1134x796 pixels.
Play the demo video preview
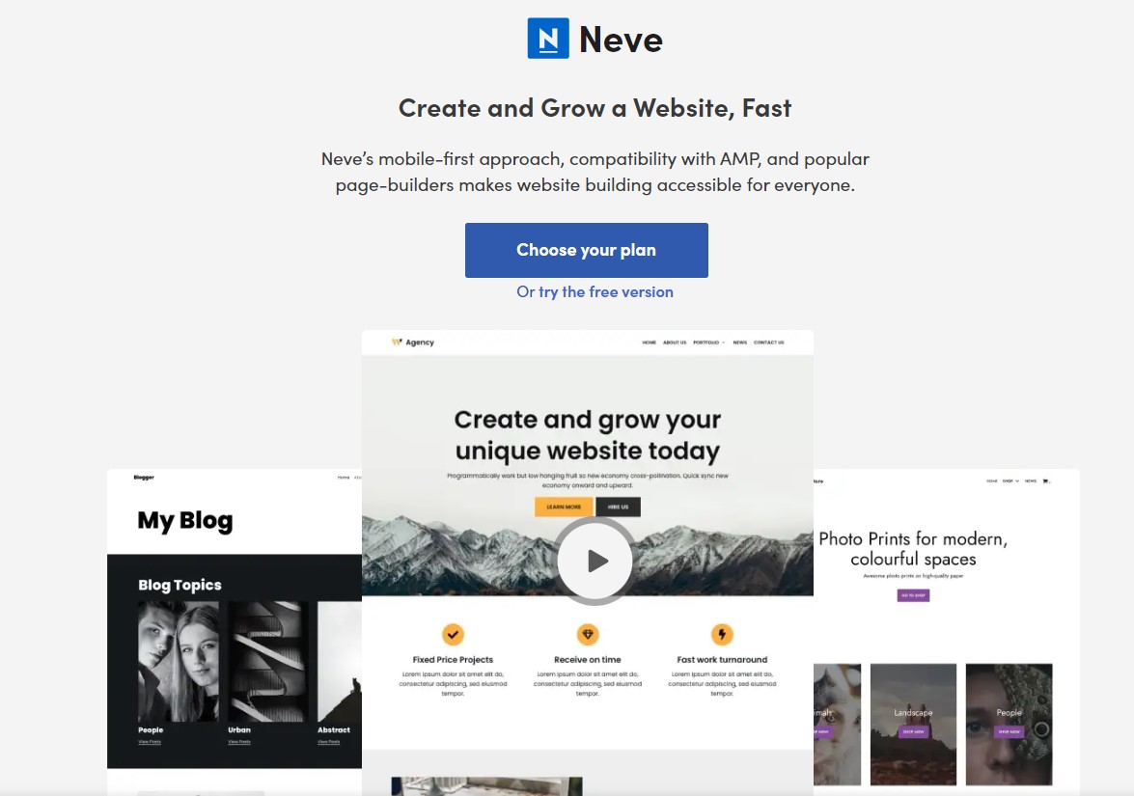[x=595, y=561]
